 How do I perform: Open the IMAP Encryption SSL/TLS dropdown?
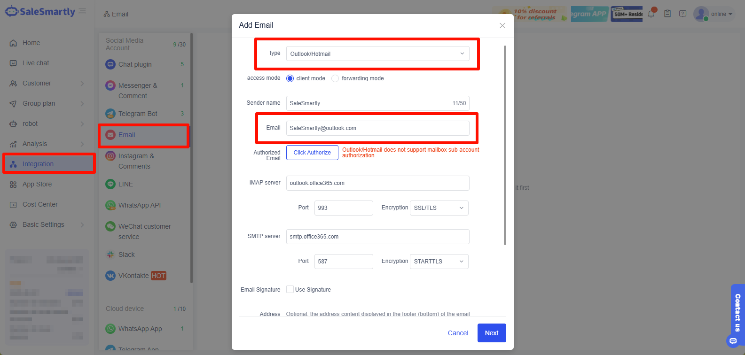point(439,208)
